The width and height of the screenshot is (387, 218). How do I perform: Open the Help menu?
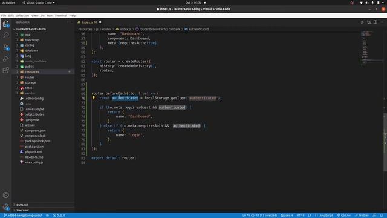(73, 16)
